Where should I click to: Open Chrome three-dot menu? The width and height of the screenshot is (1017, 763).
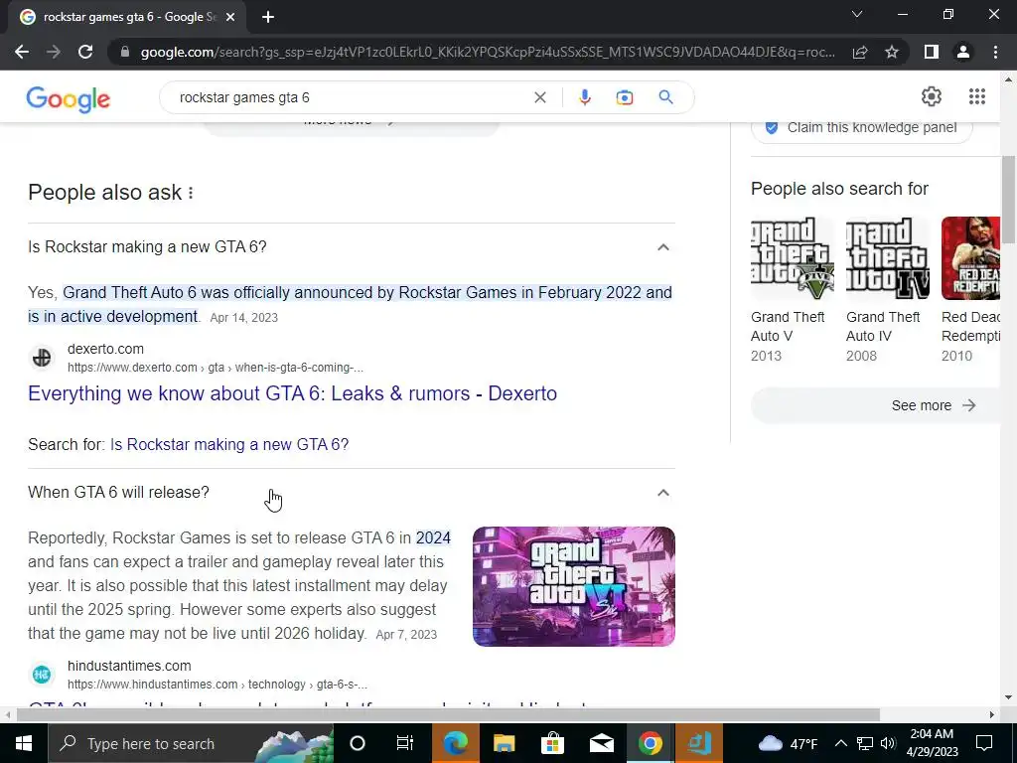995,52
